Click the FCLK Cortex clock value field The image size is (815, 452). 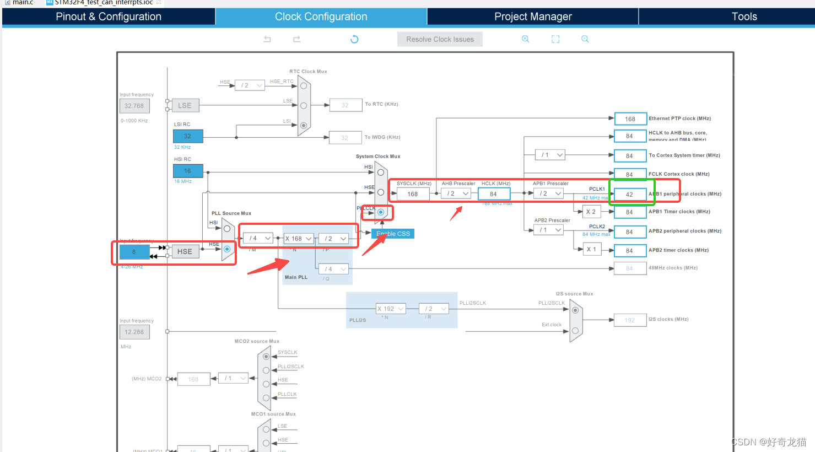[630, 174]
